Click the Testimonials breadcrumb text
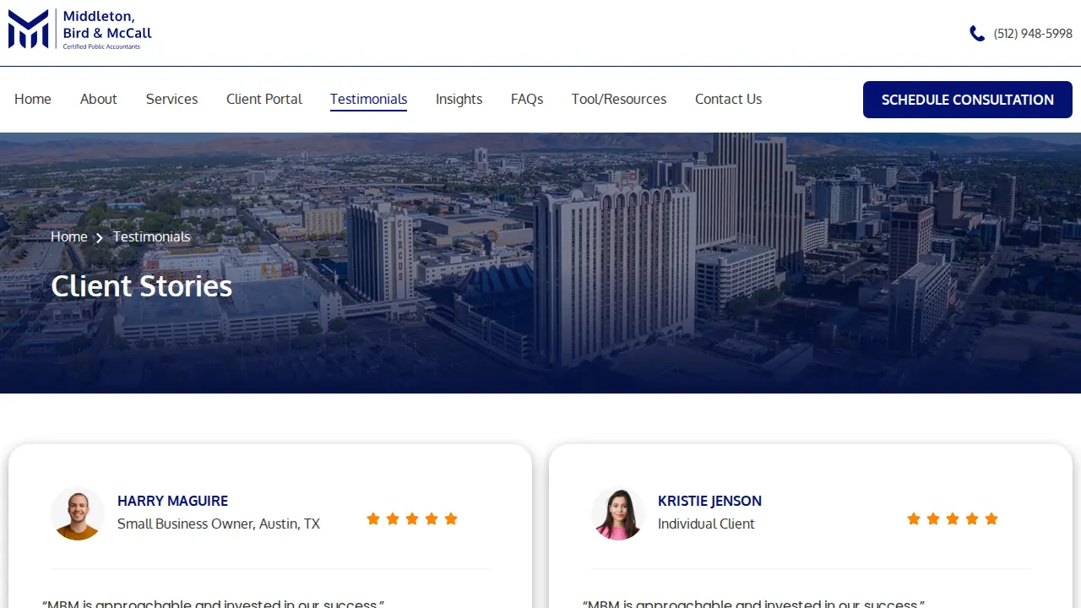 152,236
